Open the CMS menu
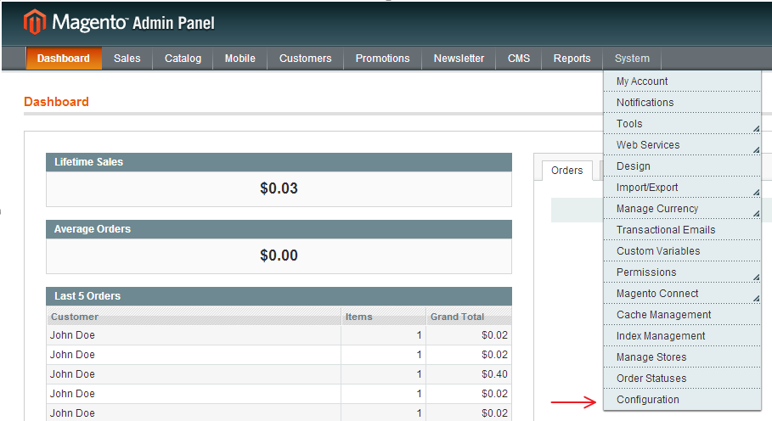The image size is (772, 421). (518, 58)
